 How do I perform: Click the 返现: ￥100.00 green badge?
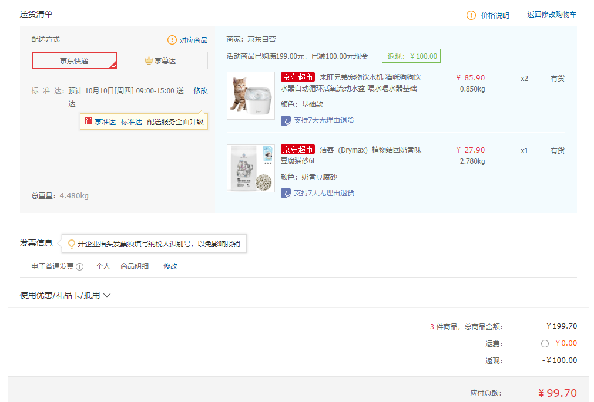pos(411,56)
